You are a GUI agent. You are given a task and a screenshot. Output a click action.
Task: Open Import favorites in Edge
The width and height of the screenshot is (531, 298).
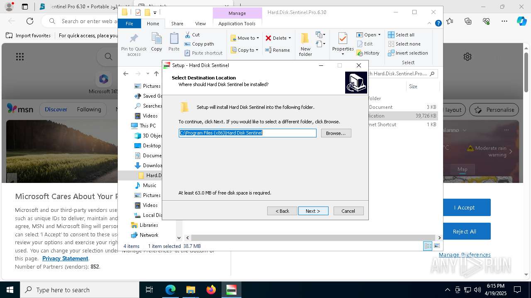(x=28, y=36)
